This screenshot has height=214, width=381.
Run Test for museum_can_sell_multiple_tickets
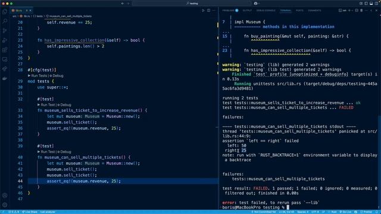(x=48, y=152)
